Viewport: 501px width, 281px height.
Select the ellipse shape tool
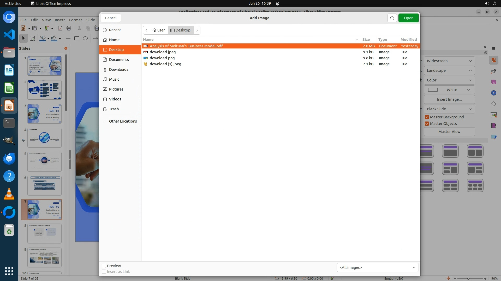(85, 38)
